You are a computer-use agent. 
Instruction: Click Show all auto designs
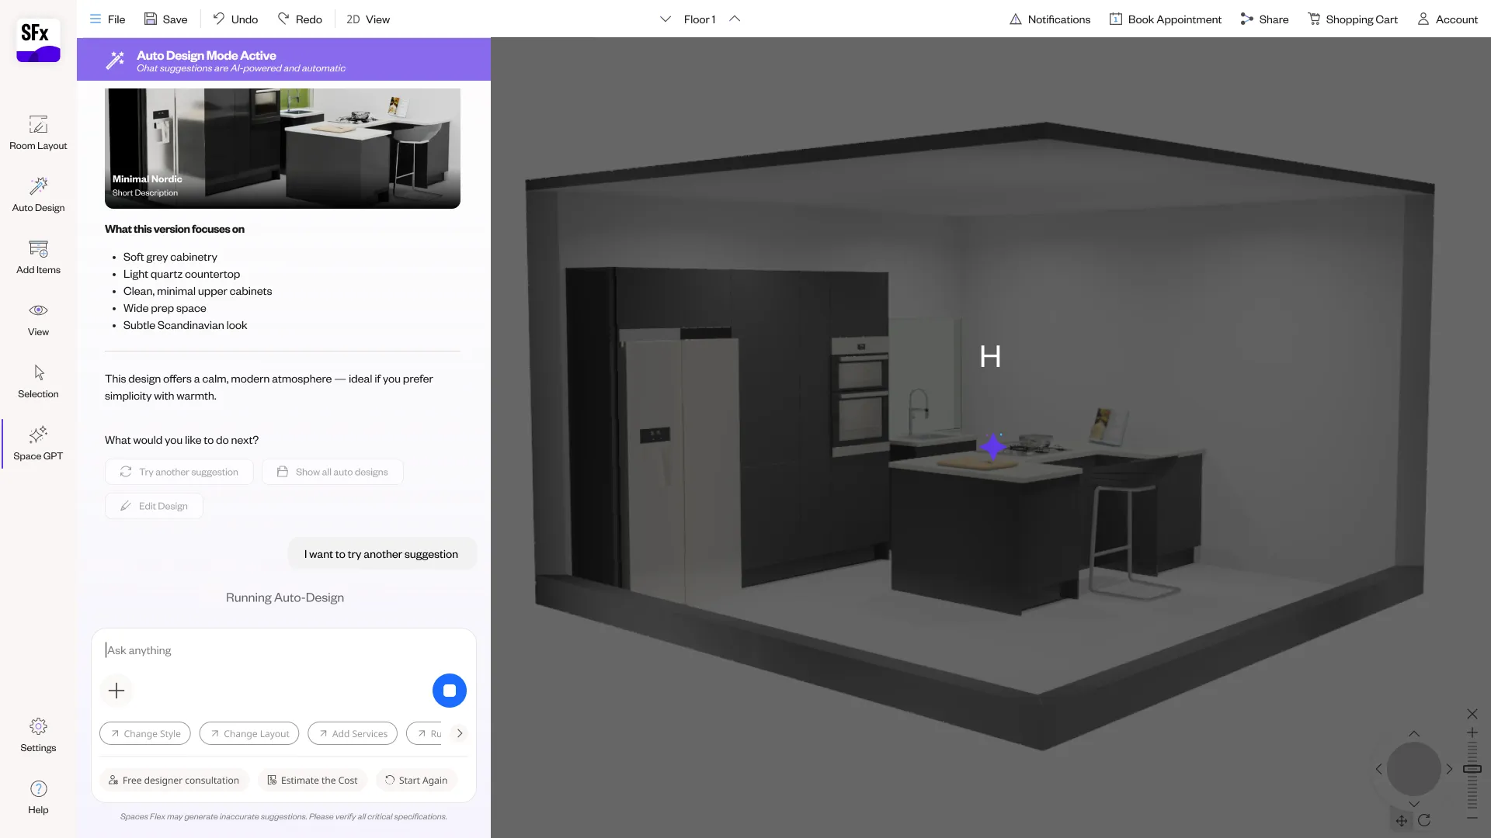[x=332, y=472]
